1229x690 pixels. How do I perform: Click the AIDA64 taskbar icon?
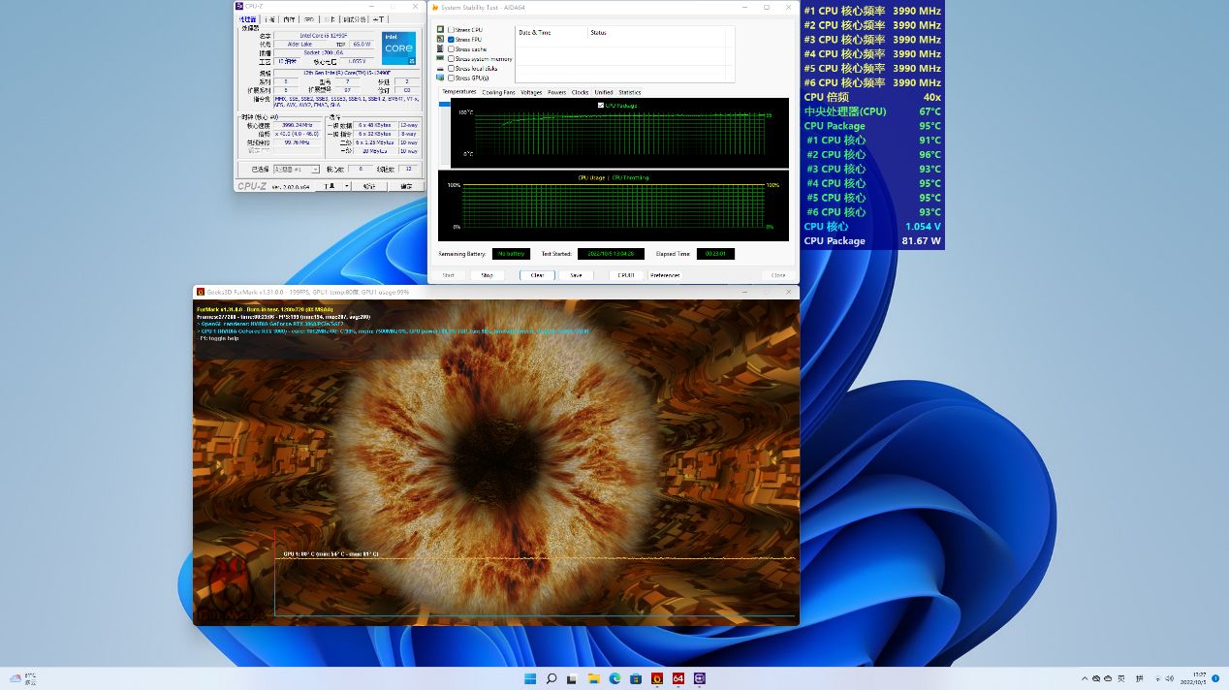coord(678,678)
